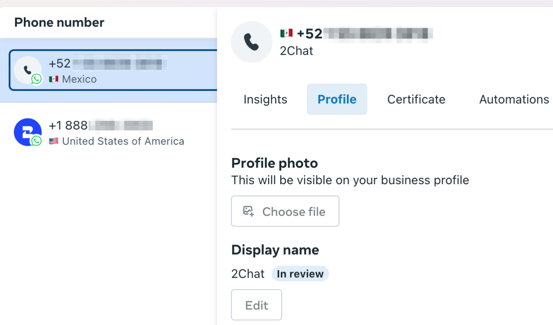Viewport: 553px width, 325px height.
Task: Click the United States of America label
Action: [123, 141]
